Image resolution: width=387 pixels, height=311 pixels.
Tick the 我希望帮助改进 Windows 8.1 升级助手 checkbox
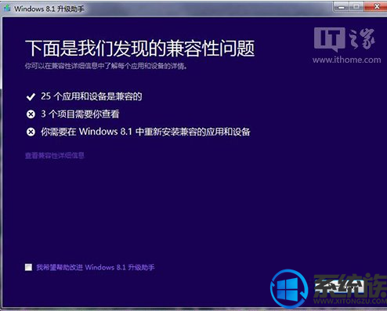pos(28,267)
